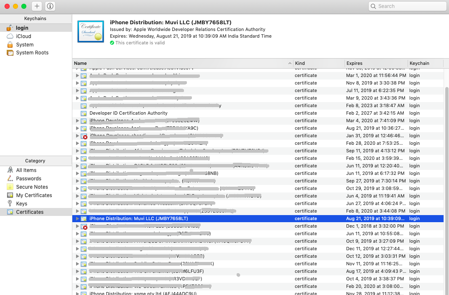This screenshot has height=295, width=449.
Task: Expand the row expiring Sep 11, 2019
Action: click(x=77, y=151)
